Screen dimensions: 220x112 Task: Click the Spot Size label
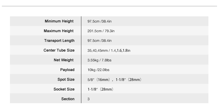[x=66, y=80]
